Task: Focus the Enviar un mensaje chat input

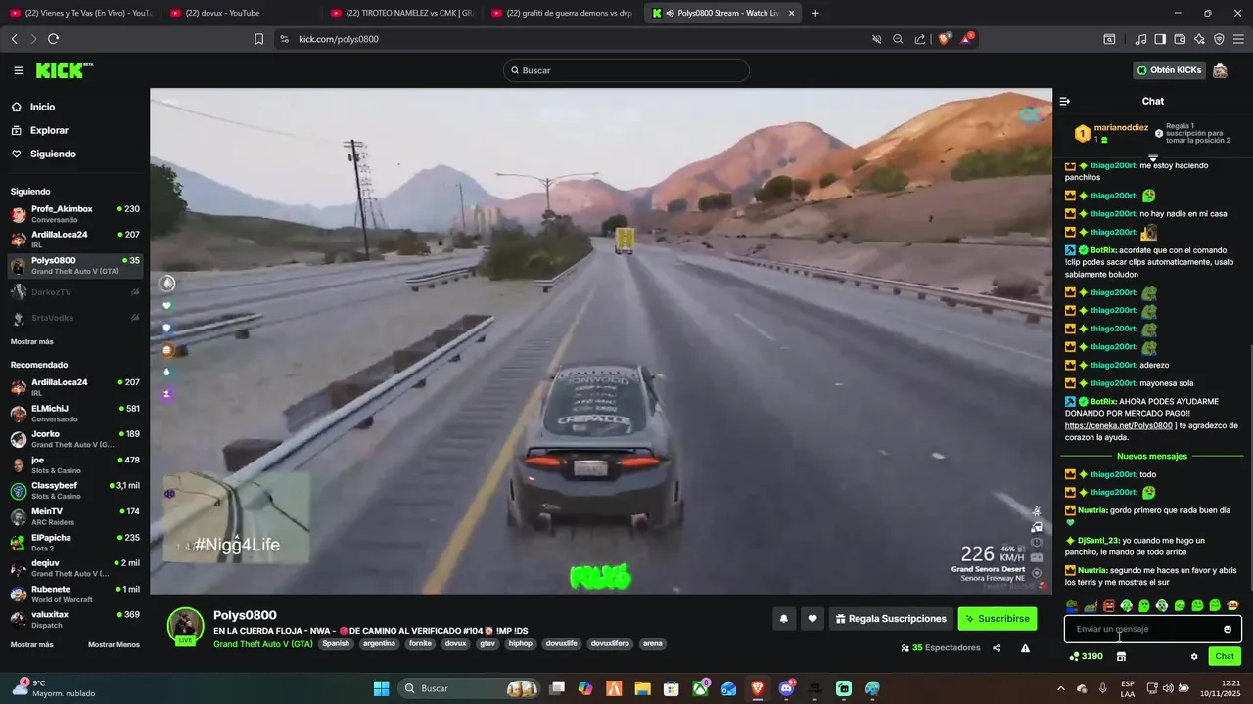Action: tap(1153, 629)
